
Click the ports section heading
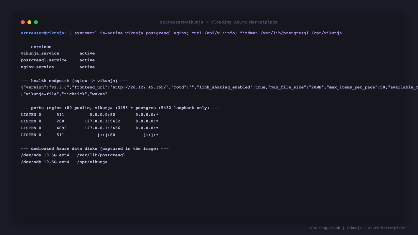pyautogui.click(x=120, y=108)
